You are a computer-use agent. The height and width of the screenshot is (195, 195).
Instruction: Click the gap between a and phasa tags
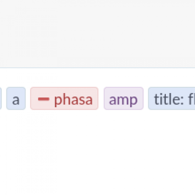tap(28, 98)
